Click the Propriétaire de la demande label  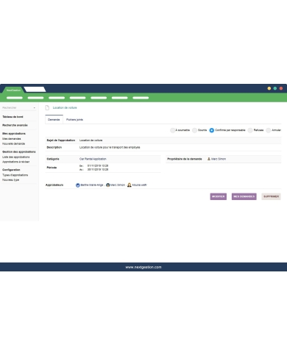point(185,159)
